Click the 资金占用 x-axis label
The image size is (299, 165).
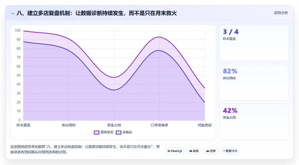coord(114,125)
